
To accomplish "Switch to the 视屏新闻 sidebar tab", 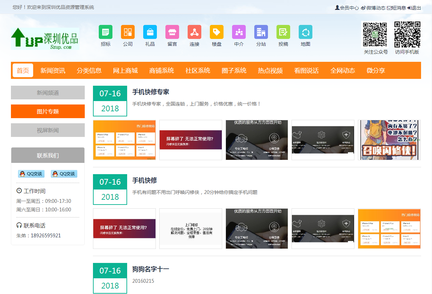I will point(48,130).
